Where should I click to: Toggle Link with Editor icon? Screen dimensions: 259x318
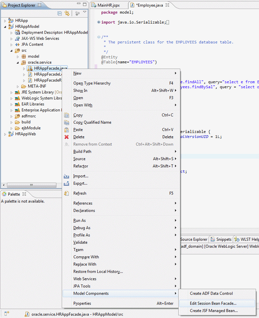coord(67,14)
